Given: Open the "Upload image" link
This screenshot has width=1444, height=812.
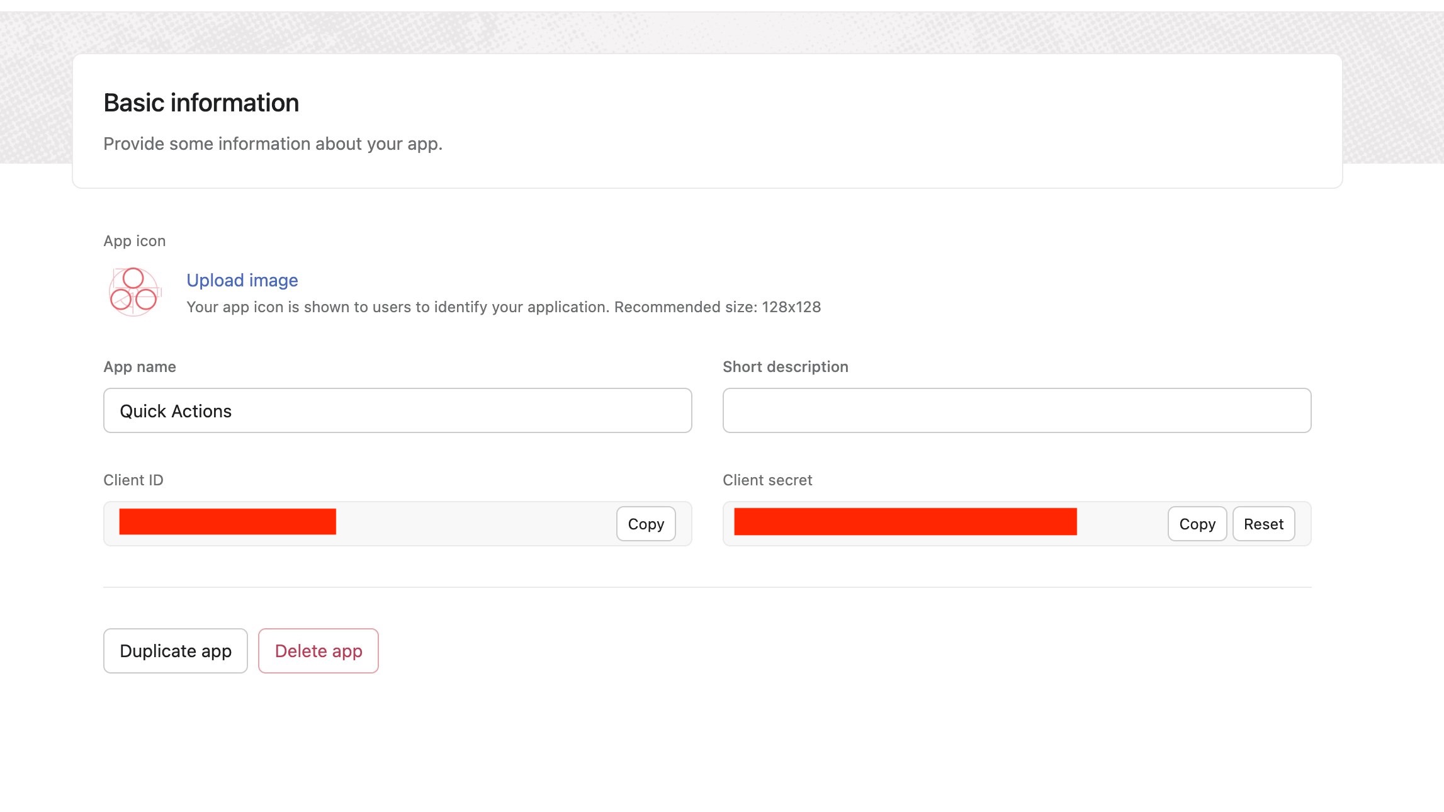Looking at the screenshot, I should (242, 280).
